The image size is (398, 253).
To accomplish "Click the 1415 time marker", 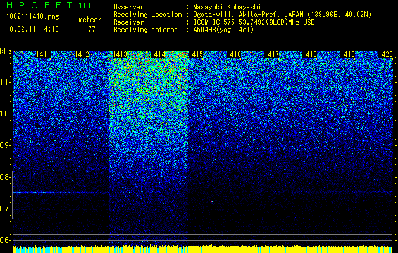I will 196,54.
